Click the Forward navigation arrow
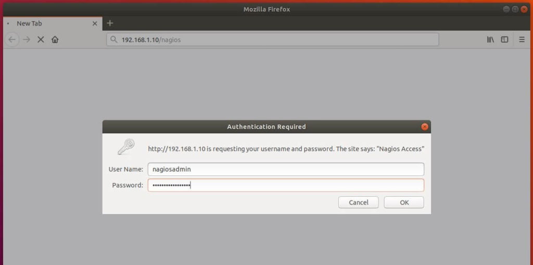 (27, 40)
